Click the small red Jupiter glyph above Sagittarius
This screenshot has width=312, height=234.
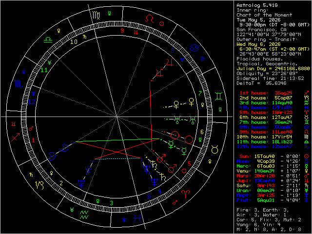pos(14,124)
